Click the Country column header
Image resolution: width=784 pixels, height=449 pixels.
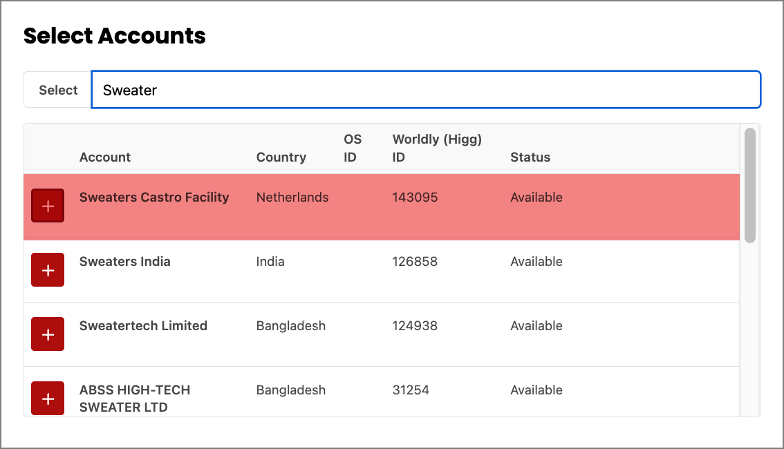(x=281, y=157)
